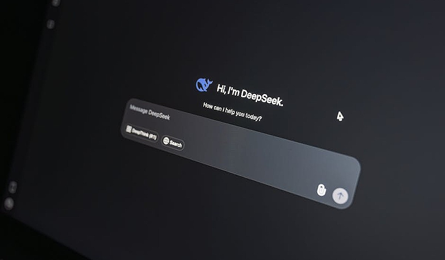The image size is (445, 260).
Task: Click the bottommost icon in the left sidebar
Action: 9,203
